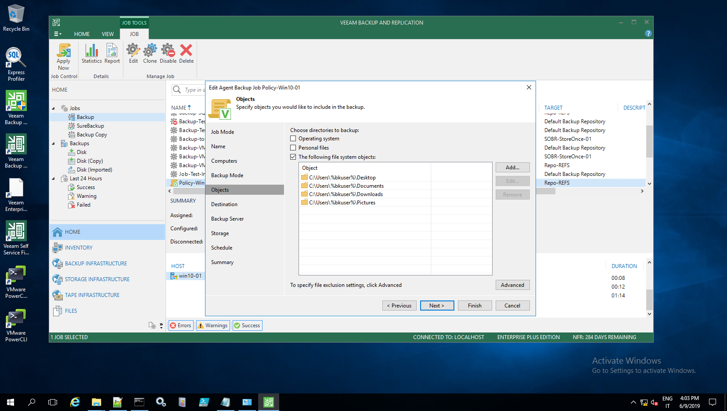Collapse the Backups tree node
The height and width of the screenshot is (411, 727).
point(54,143)
